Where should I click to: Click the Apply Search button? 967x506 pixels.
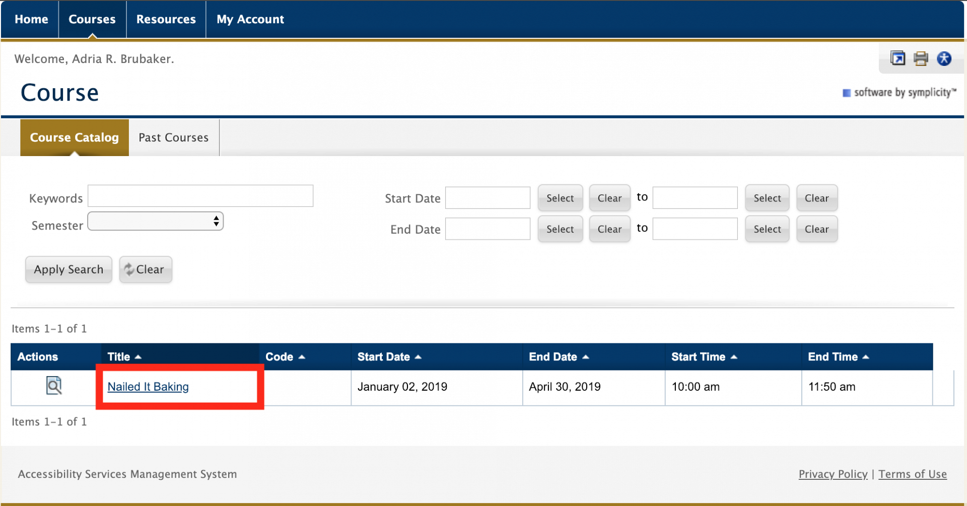tap(68, 269)
